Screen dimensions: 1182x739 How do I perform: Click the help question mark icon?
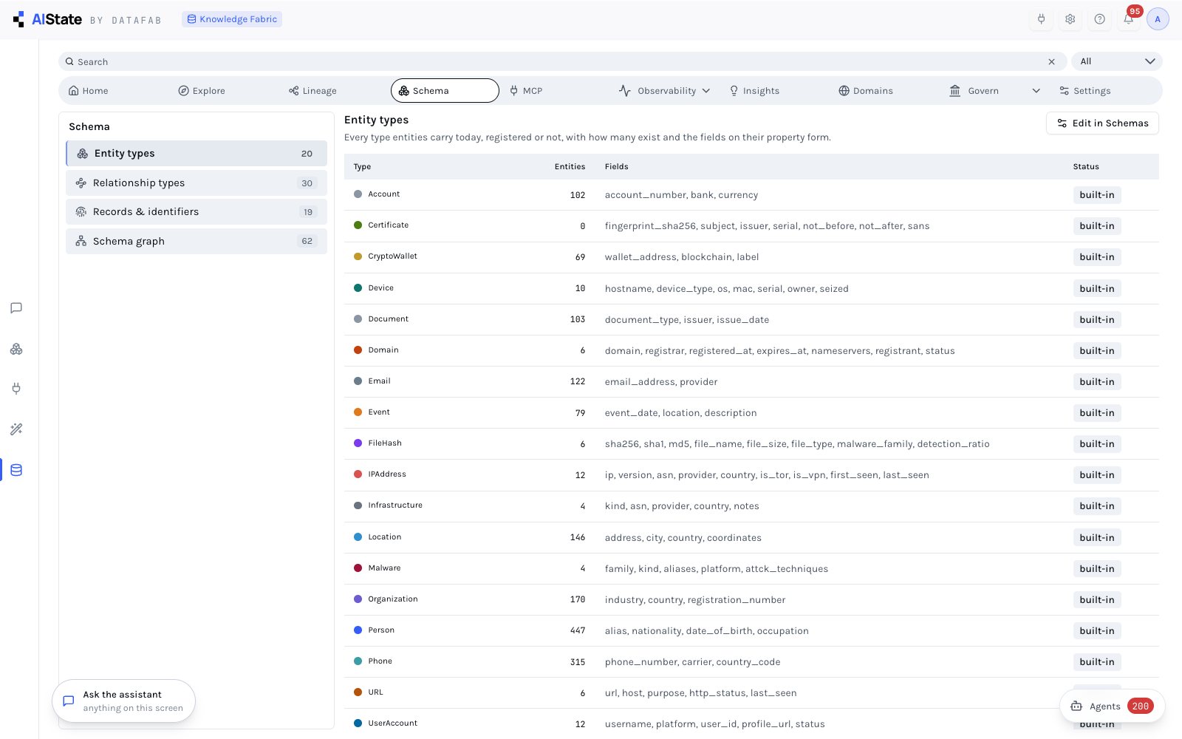click(x=1099, y=19)
